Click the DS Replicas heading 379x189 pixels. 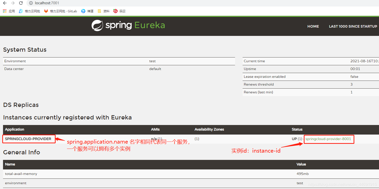click(x=21, y=105)
